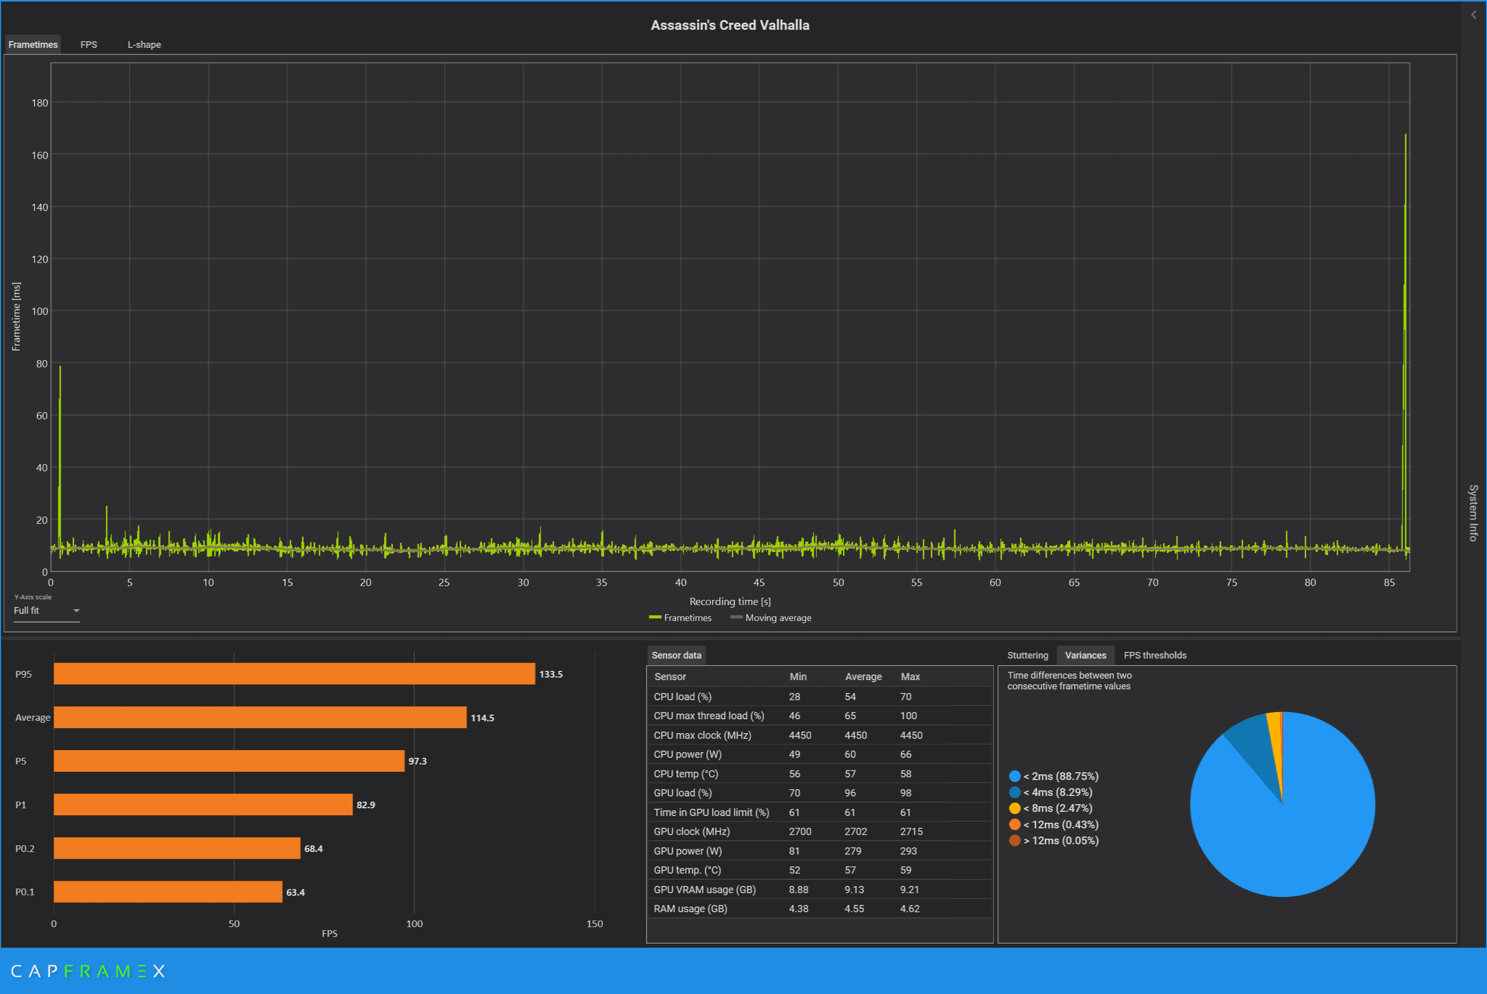Open the Y-Axis scale Full fit dropdown

pos(46,611)
